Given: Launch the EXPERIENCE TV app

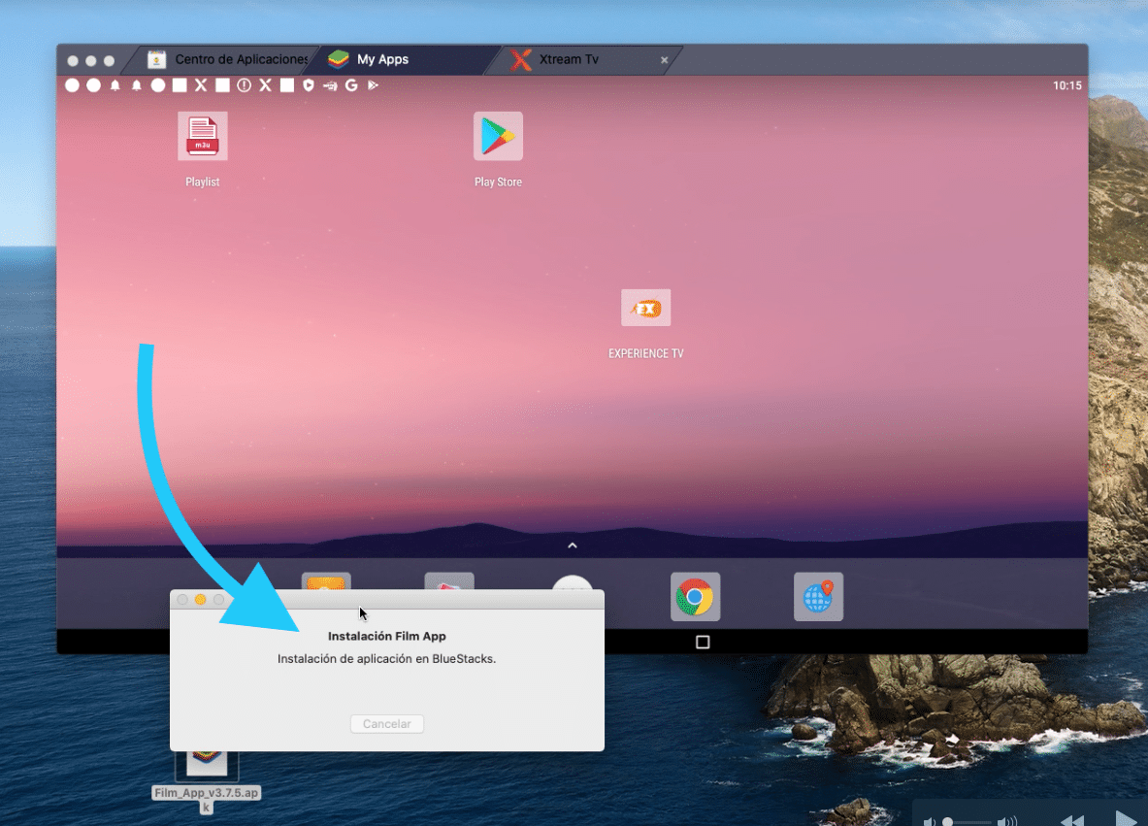Looking at the screenshot, I should pos(645,307).
